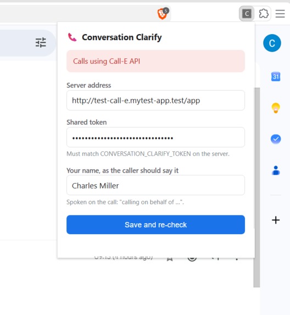
Task: Focus the Shared token password field
Action: [x=155, y=137]
